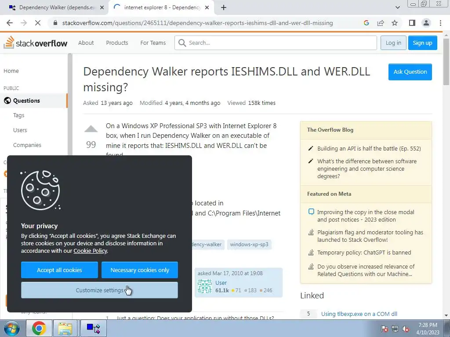Viewport: 450px width, 337px height.
Task: Close the internet explorer 8 tab
Action: click(x=207, y=7)
